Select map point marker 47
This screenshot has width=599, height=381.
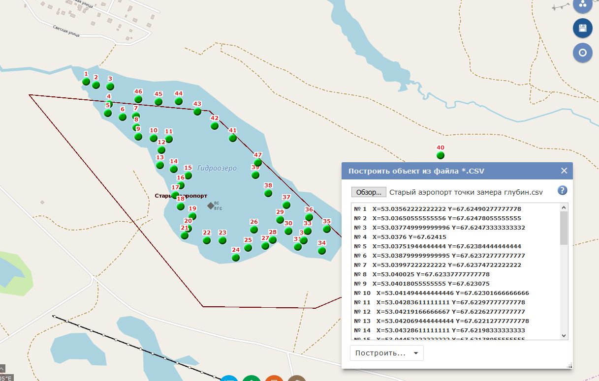257,163
